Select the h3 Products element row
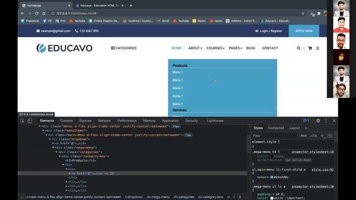This screenshot has height=200, width=356. (x=81, y=161)
